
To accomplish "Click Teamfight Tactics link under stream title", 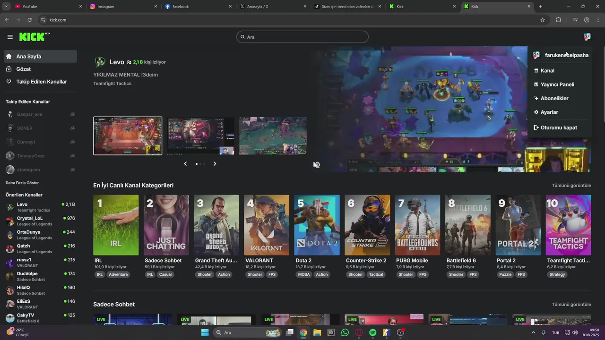I will [112, 84].
